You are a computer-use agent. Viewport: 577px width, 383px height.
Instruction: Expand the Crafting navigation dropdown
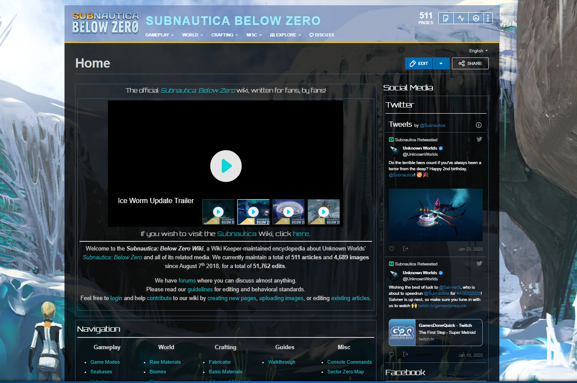pos(225,35)
